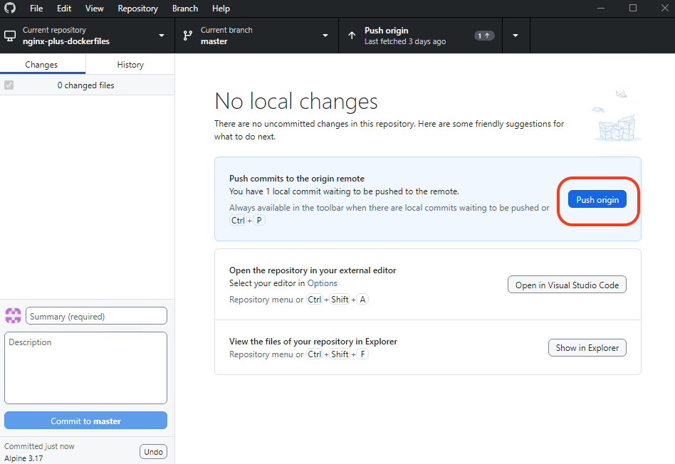Close the GitHub Desktop window

point(664,8)
